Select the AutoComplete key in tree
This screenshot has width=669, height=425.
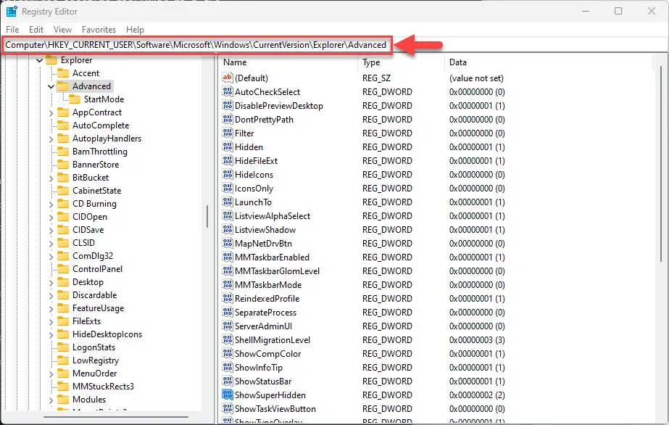tap(101, 125)
